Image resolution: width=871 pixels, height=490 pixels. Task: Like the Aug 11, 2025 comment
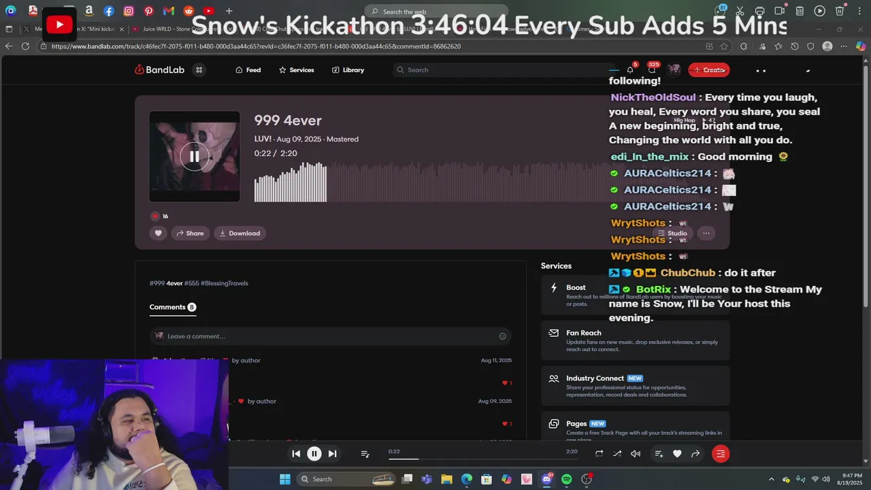[x=506, y=383]
